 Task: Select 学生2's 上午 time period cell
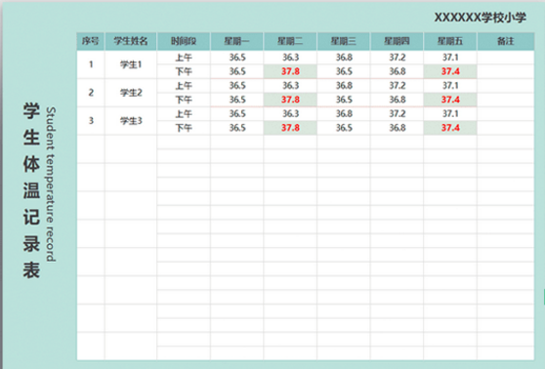tap(184, 86)
